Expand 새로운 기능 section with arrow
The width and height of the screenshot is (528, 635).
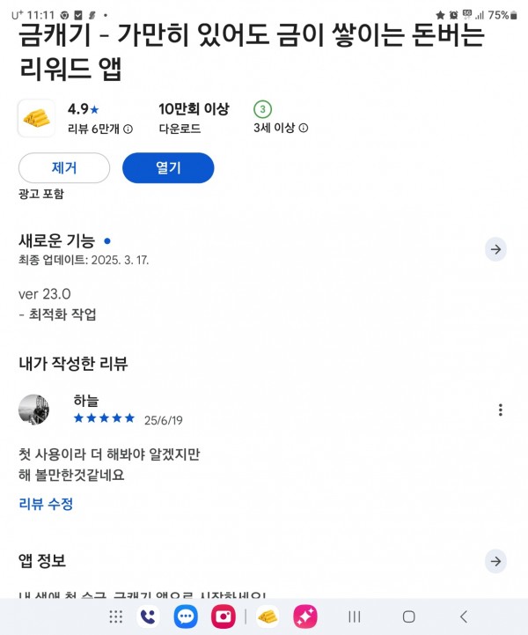(x=495, y=249)
